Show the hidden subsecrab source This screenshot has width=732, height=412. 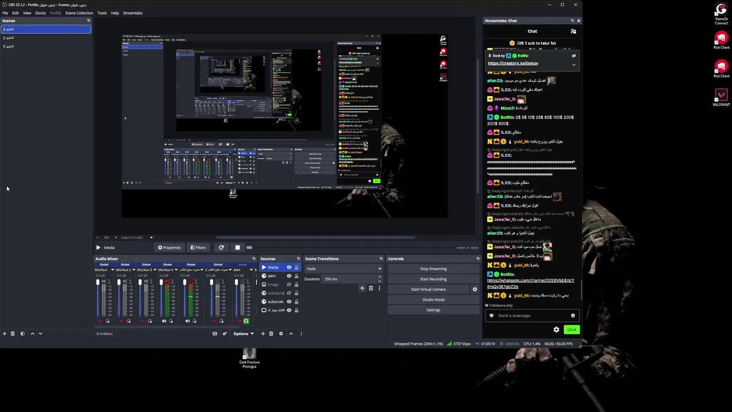(289, 293)
